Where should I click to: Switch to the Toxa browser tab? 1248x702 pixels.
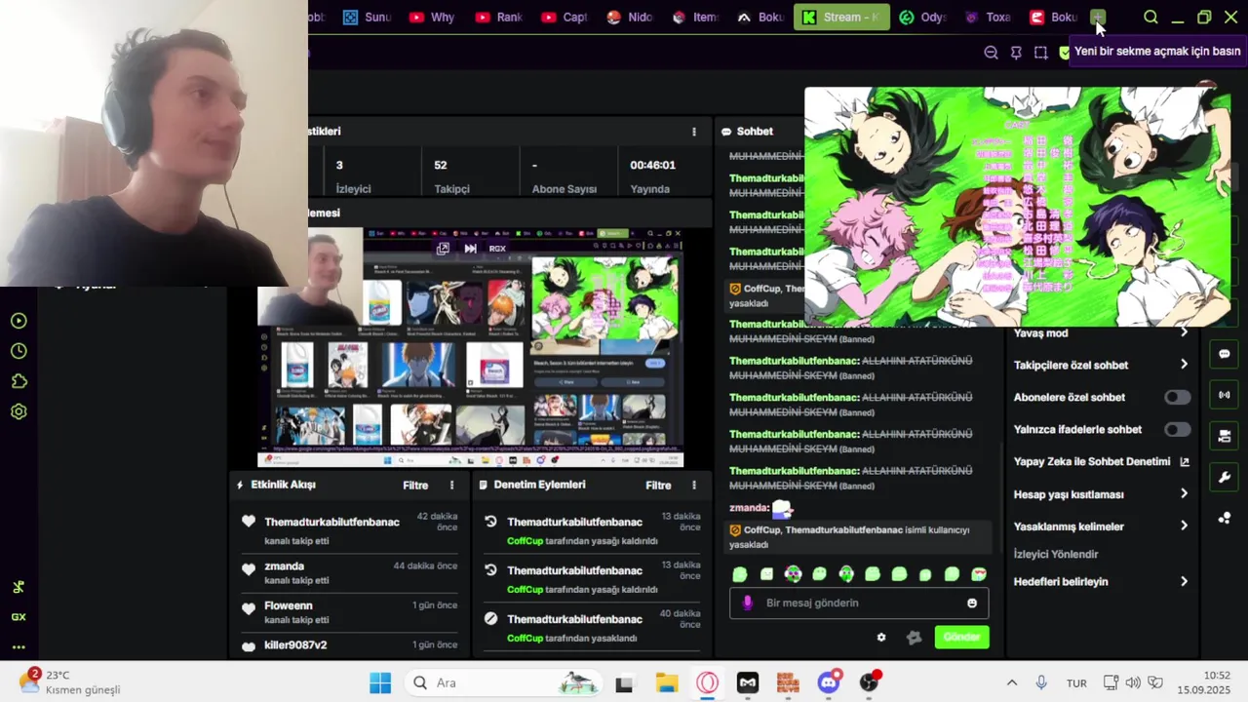pyautogui.click(x=988, y=17)
